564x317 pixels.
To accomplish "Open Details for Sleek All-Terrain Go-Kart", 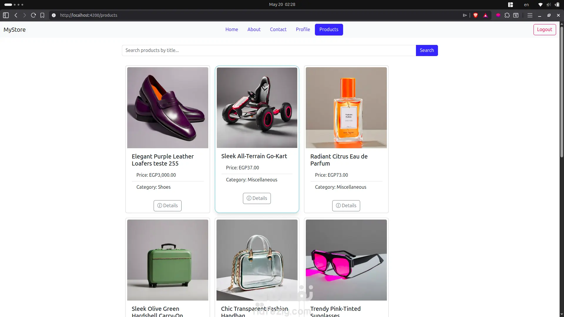I will coord(257,198).
